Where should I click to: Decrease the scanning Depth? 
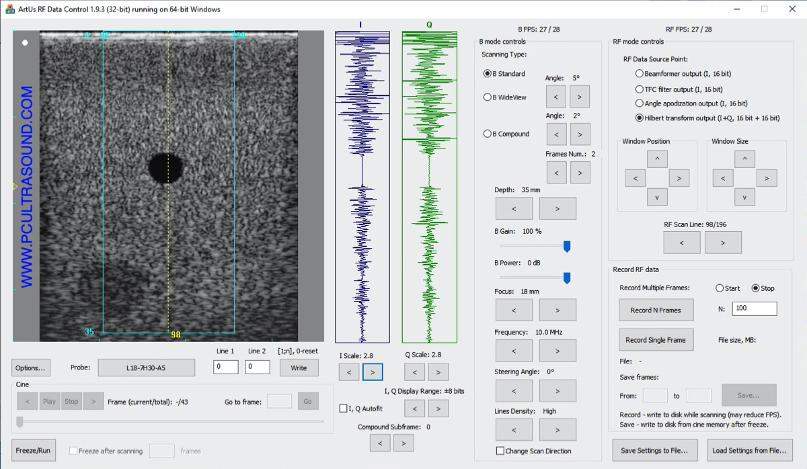point(514,208)
